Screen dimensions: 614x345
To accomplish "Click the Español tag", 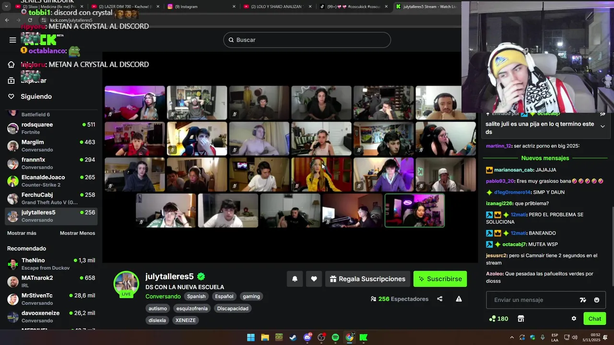I will 224,297.
